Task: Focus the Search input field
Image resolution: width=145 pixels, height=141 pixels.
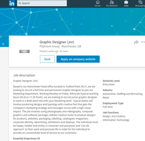Action: [42, 3]
